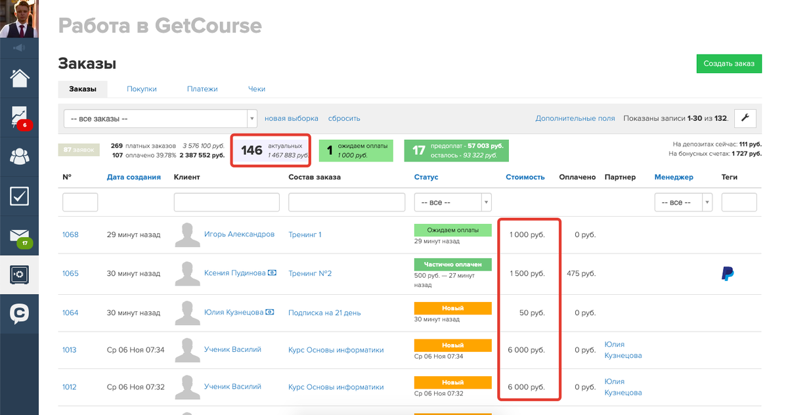Screen dimensions: 788x415
Task: Open the Менеджер filter dropdown
Action: tap(684, 202)
